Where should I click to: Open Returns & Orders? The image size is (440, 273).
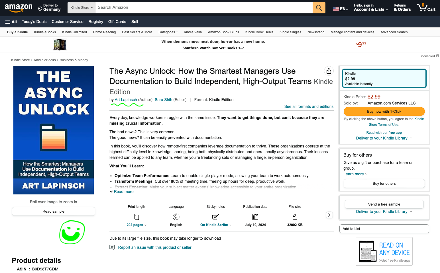(402, 8)
